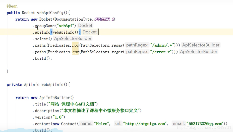The width and height of the screenshot is (233, 132).
Task: Click pathRegex hint on the admin line
Action: tap(137, 45)
